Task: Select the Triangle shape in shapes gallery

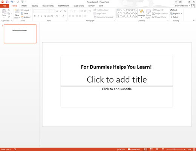Action: tap(118, 13)
